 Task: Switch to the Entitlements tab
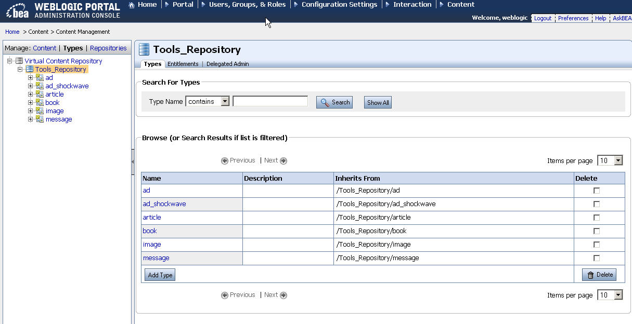coord(183,64)
